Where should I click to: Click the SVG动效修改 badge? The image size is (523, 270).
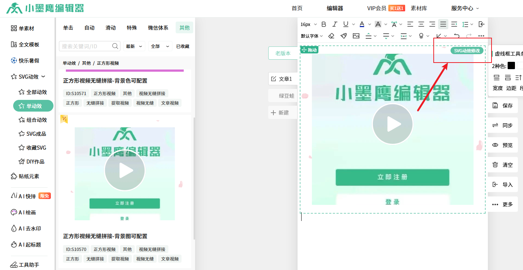click(467, 50)
